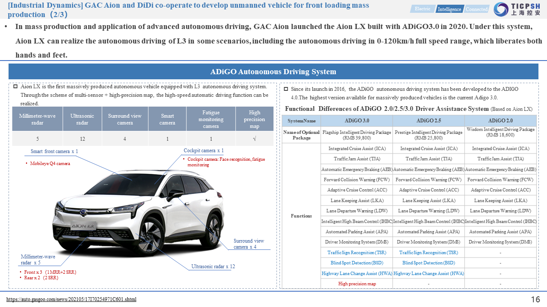Select the Connected tab
The width and height of the screenshot is (547, 307).
tap(476, 9)
